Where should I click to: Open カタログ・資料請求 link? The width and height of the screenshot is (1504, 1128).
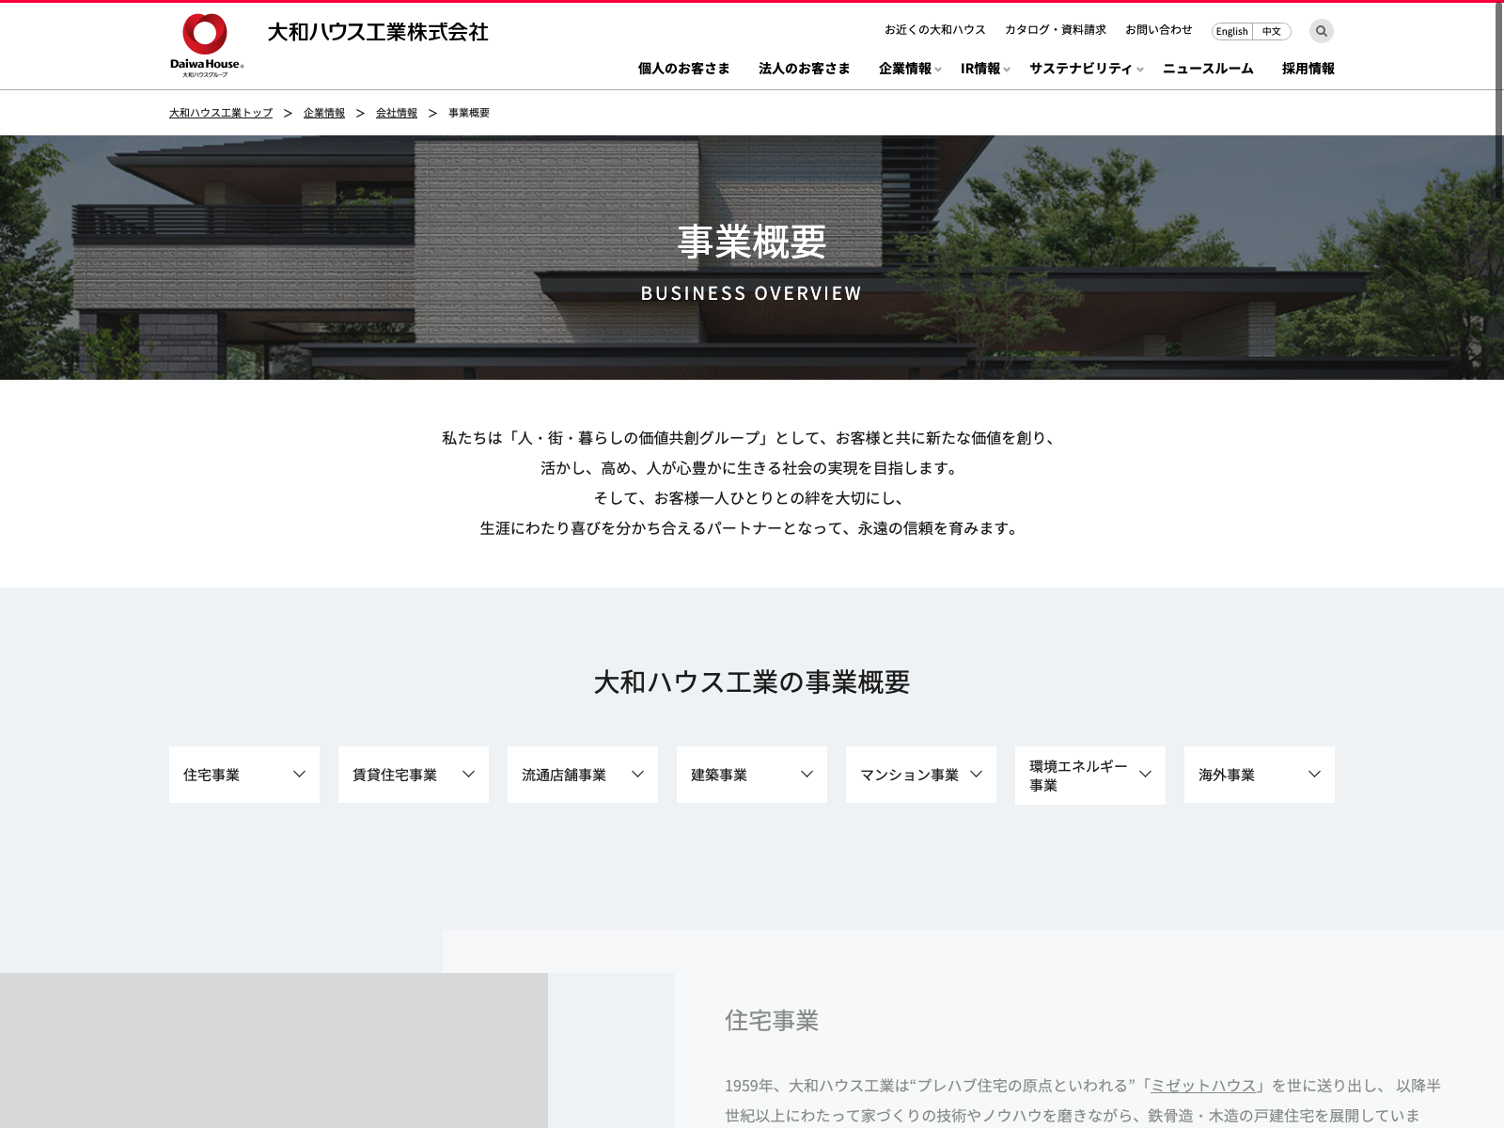tap(1055, 30)
